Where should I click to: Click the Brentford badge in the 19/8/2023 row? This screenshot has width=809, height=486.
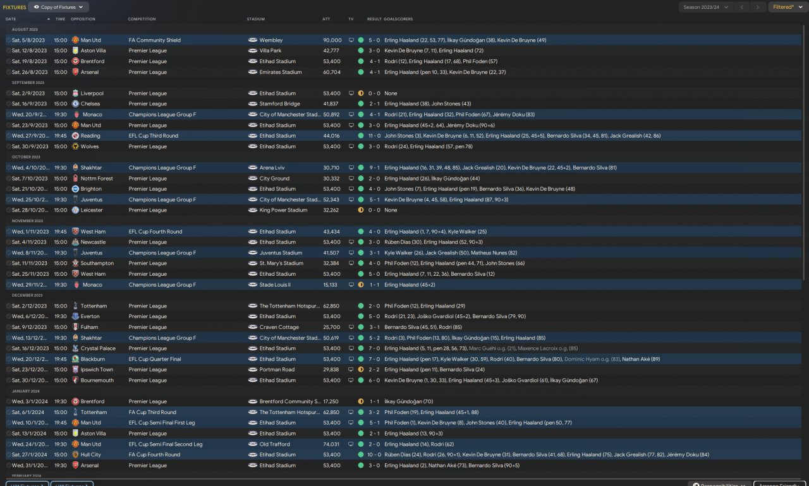(x=75, y=61)
